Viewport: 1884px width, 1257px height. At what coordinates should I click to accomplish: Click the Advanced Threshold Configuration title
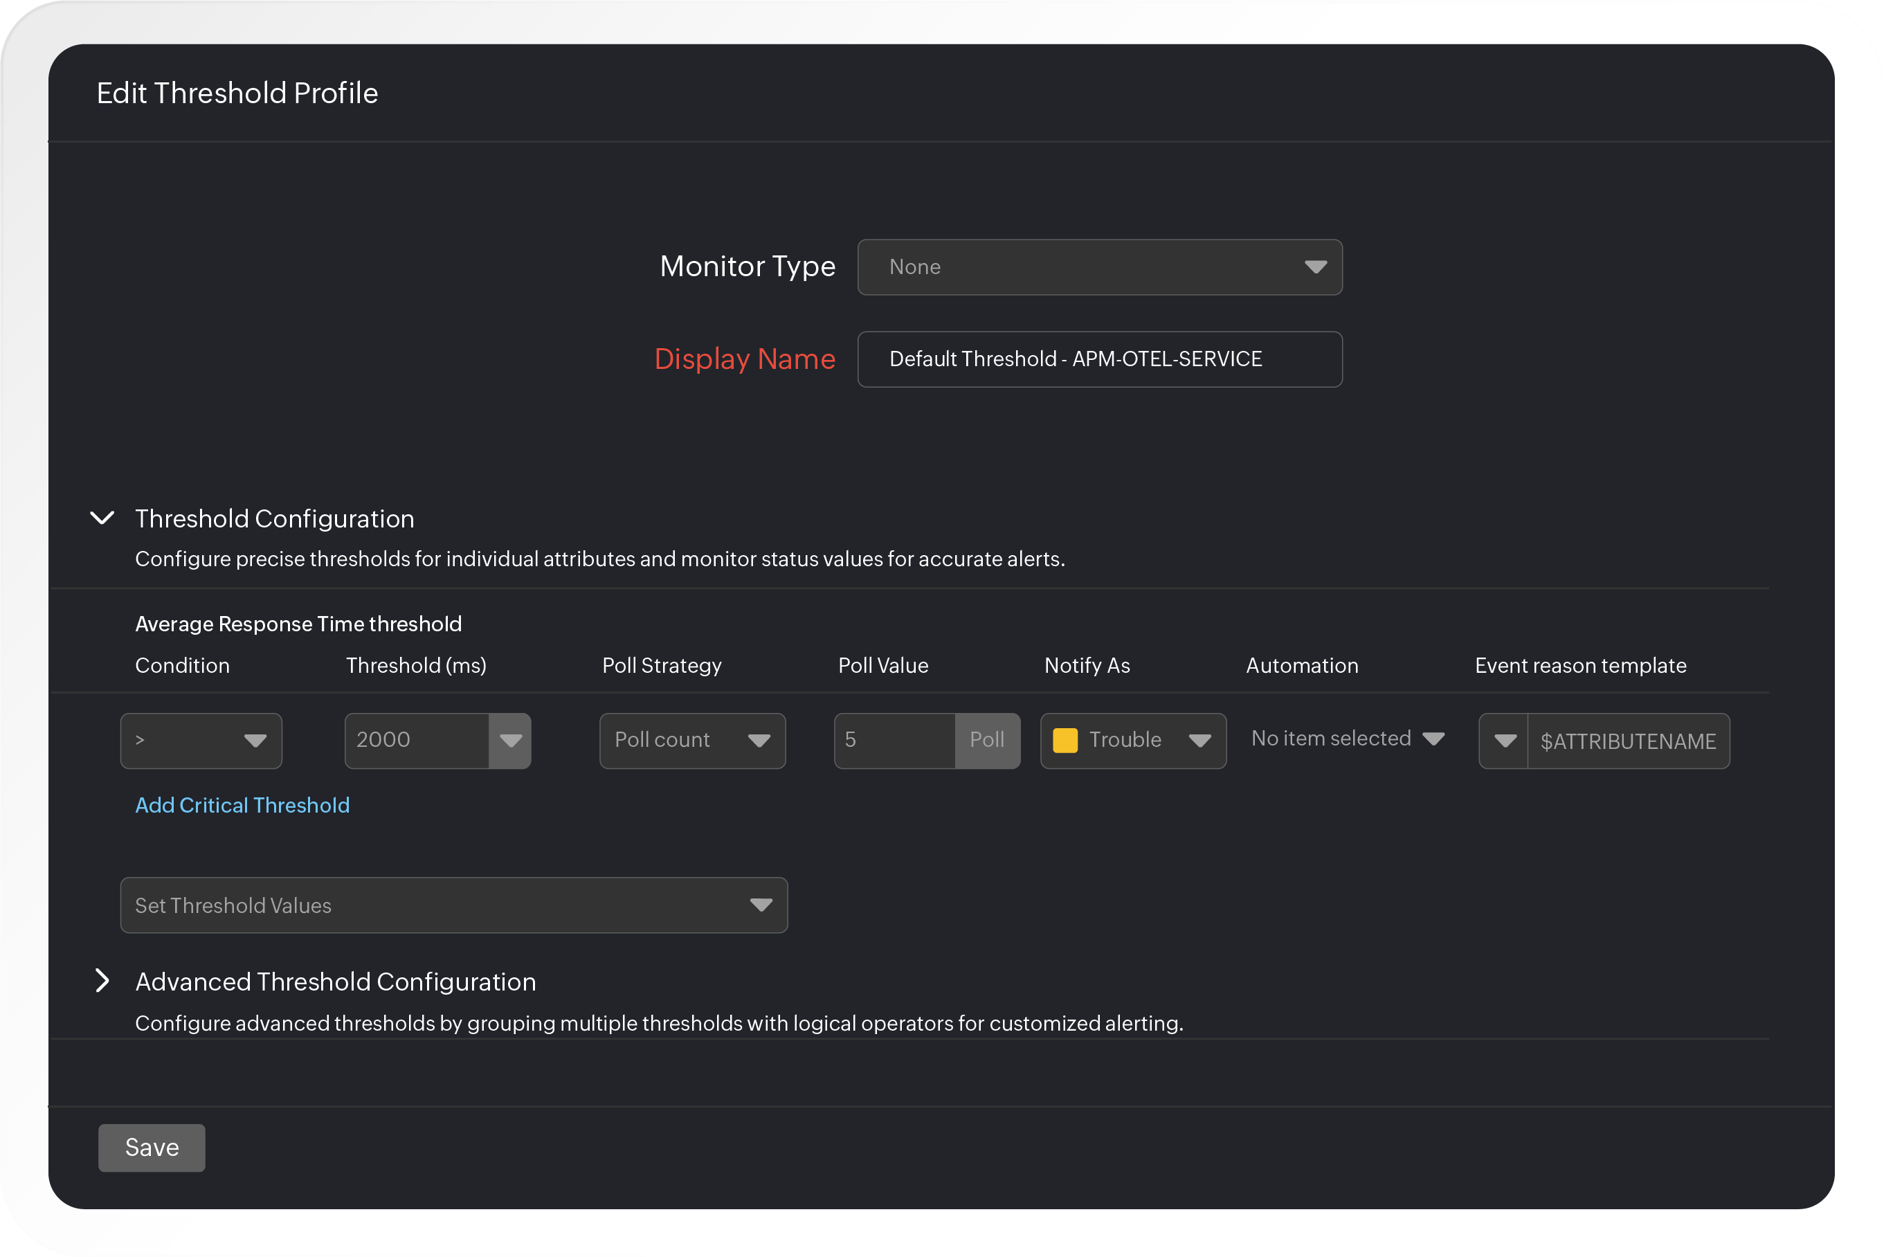pos(335,982)
